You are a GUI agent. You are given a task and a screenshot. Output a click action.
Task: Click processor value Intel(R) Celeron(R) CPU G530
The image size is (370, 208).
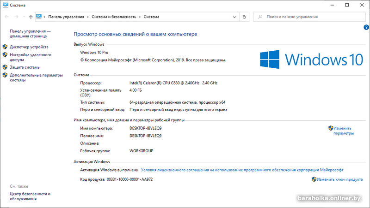click(173, 83)
